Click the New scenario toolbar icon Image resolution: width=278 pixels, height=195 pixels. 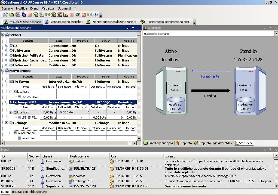(5, 15)
